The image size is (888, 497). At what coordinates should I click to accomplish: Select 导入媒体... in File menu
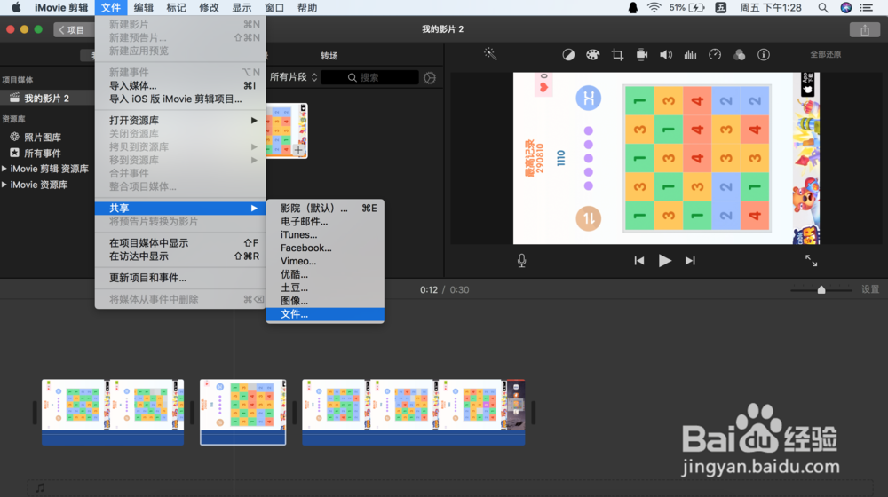(180, 85)
